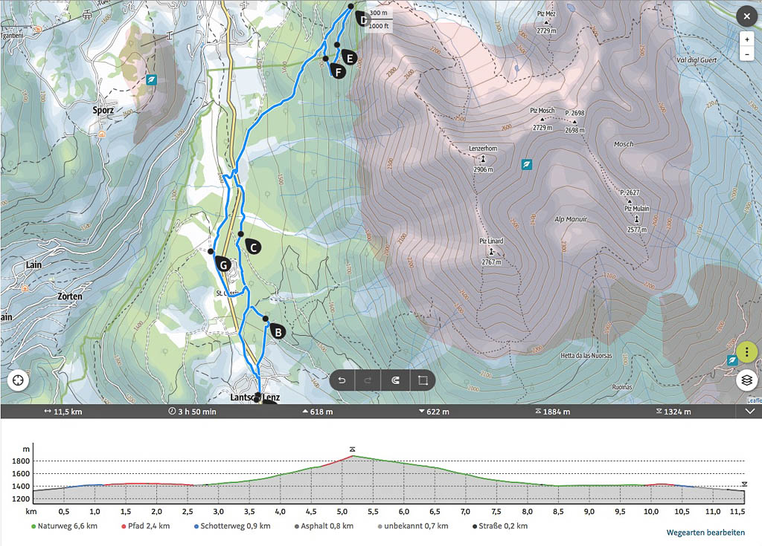Click the undo arrow in map toolbar
This screenshot has width=762, height=546.
[x=342, y=381]
